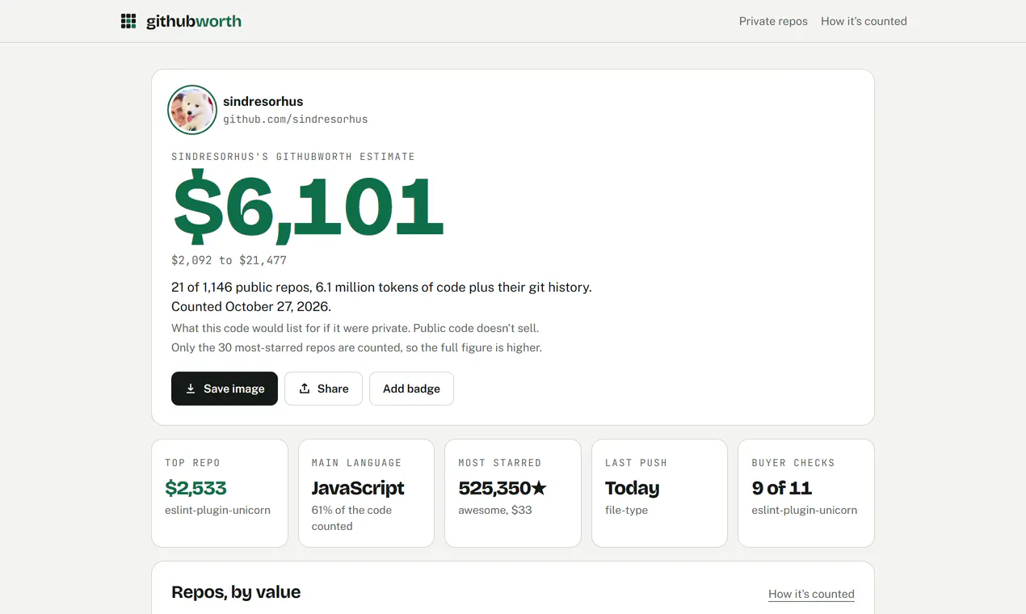The image size is (1026, 614).
Task: Click the Repos, by value heading
Action: coord(236,592)
